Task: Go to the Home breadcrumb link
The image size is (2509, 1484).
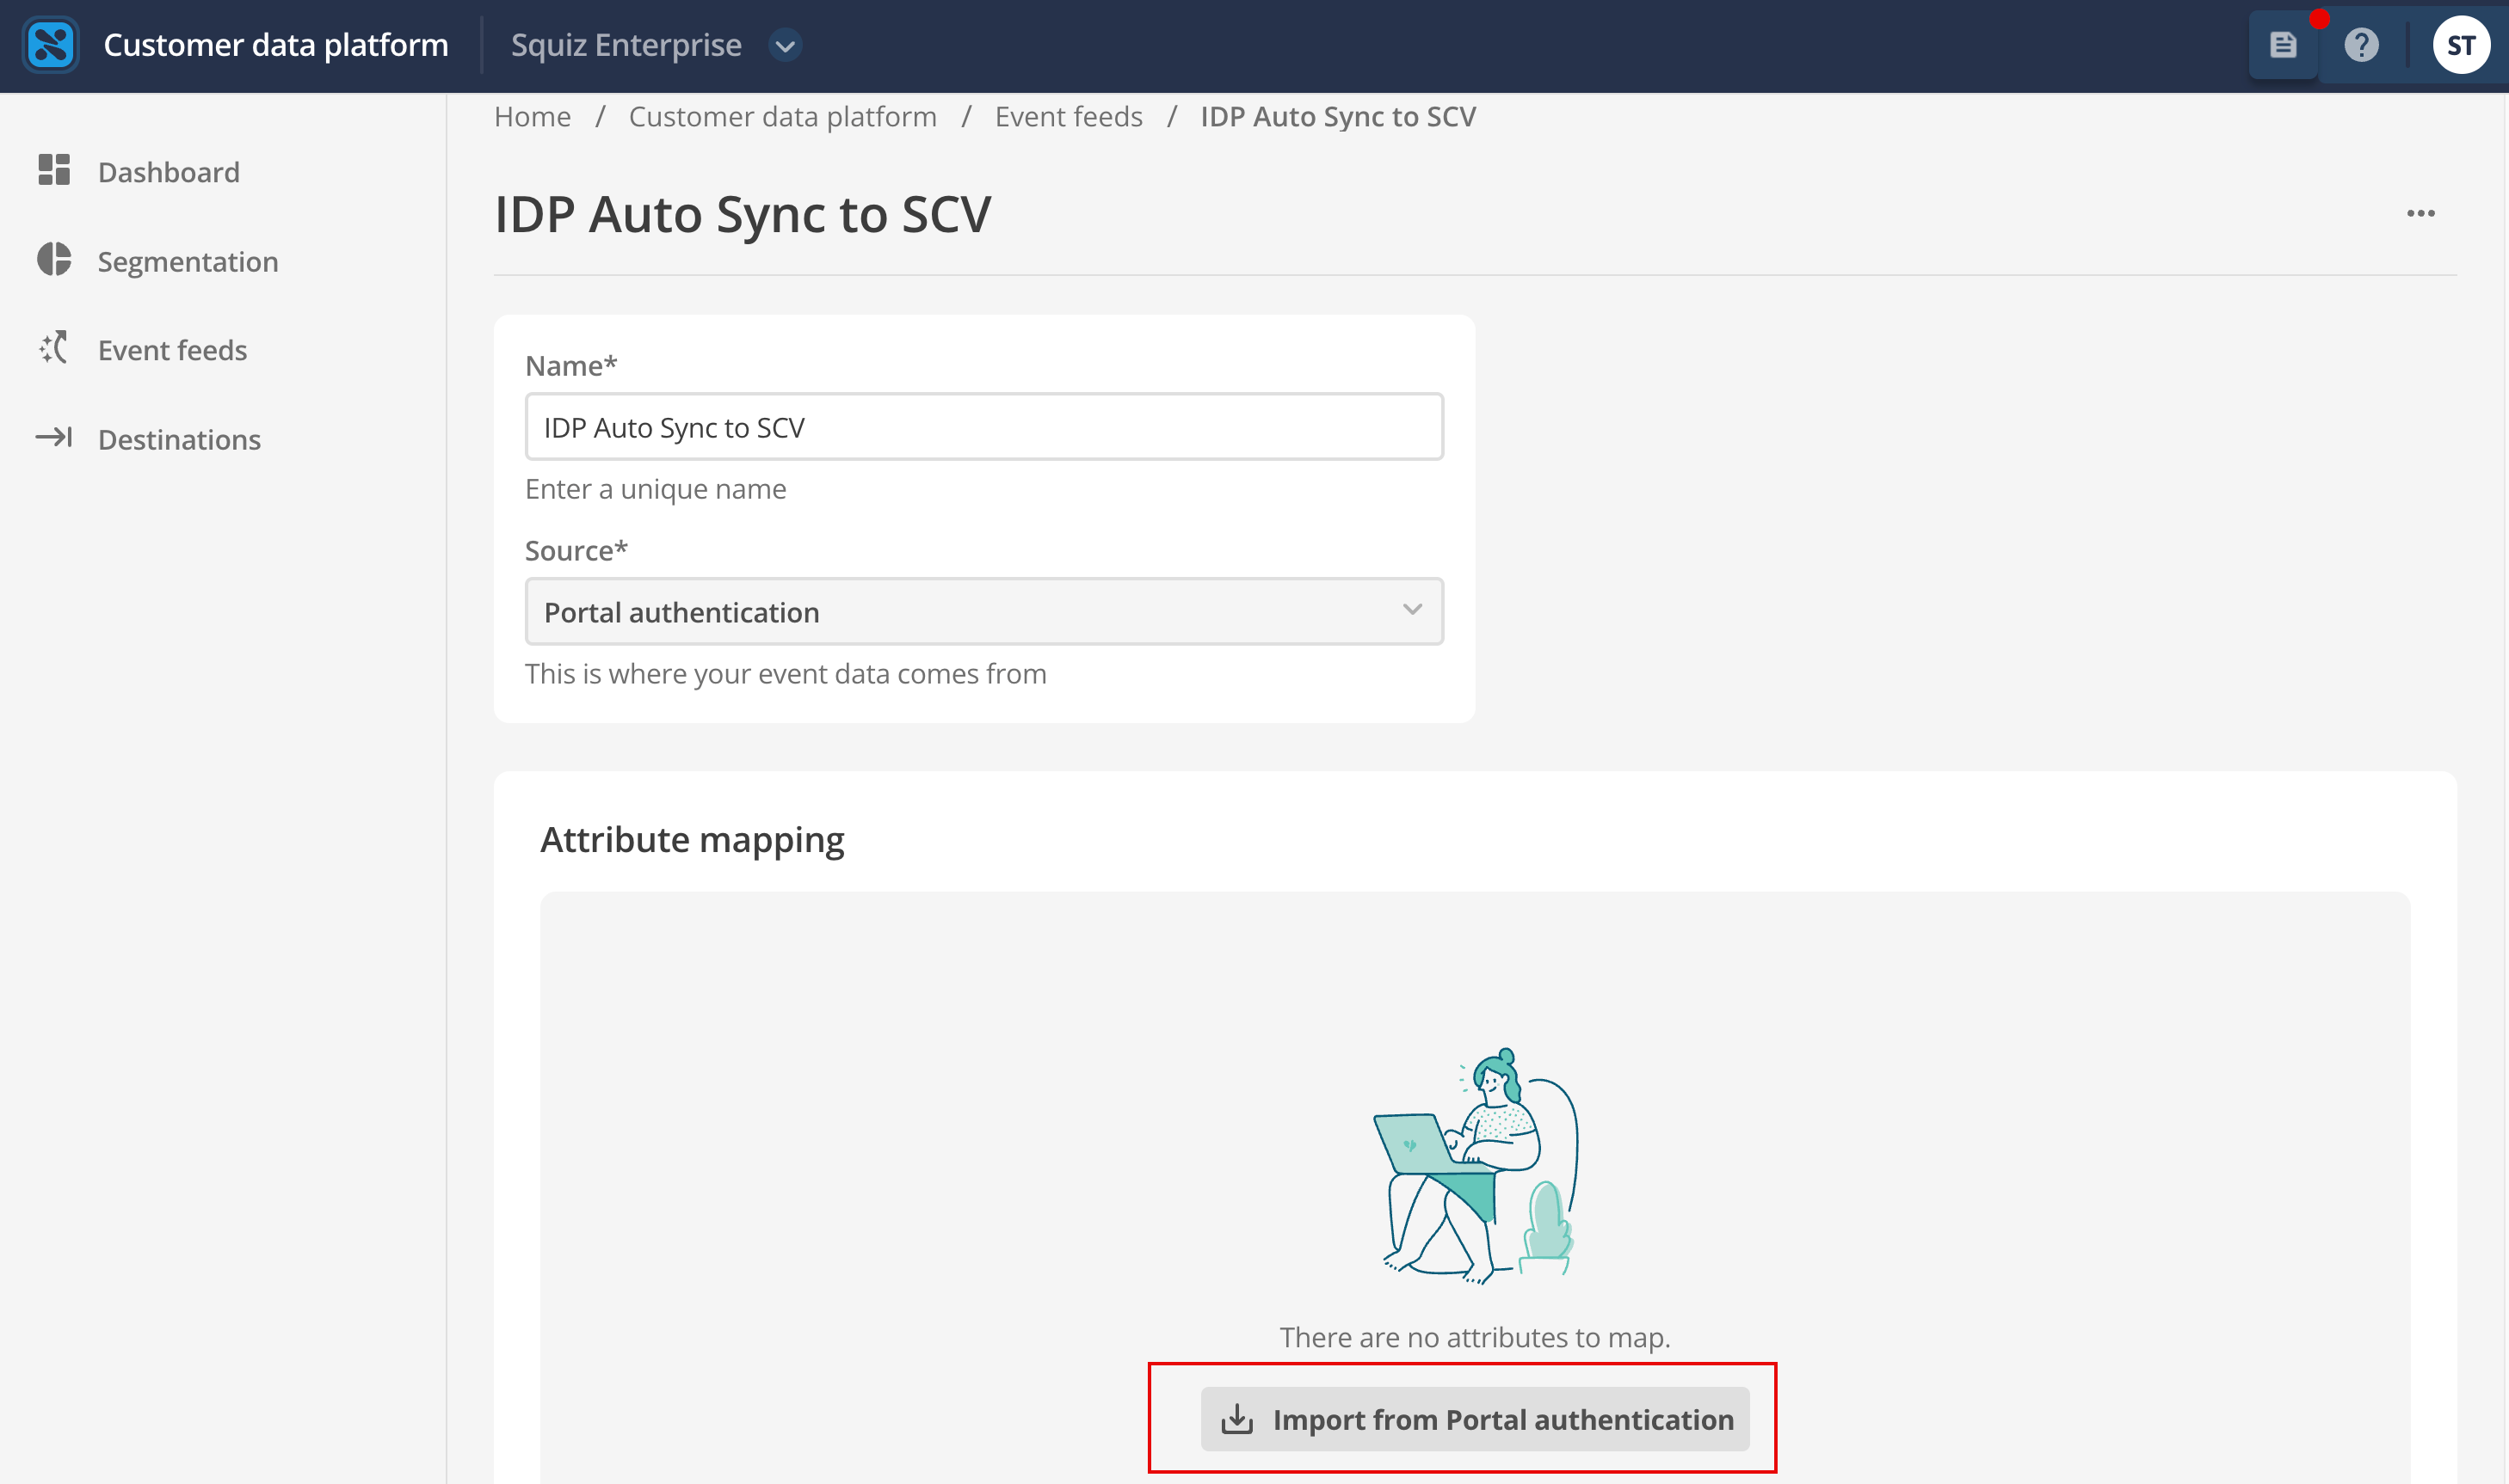Action: pos(533,117)
